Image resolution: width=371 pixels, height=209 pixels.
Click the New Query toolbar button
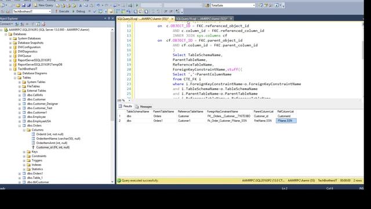tap(44, 5)
